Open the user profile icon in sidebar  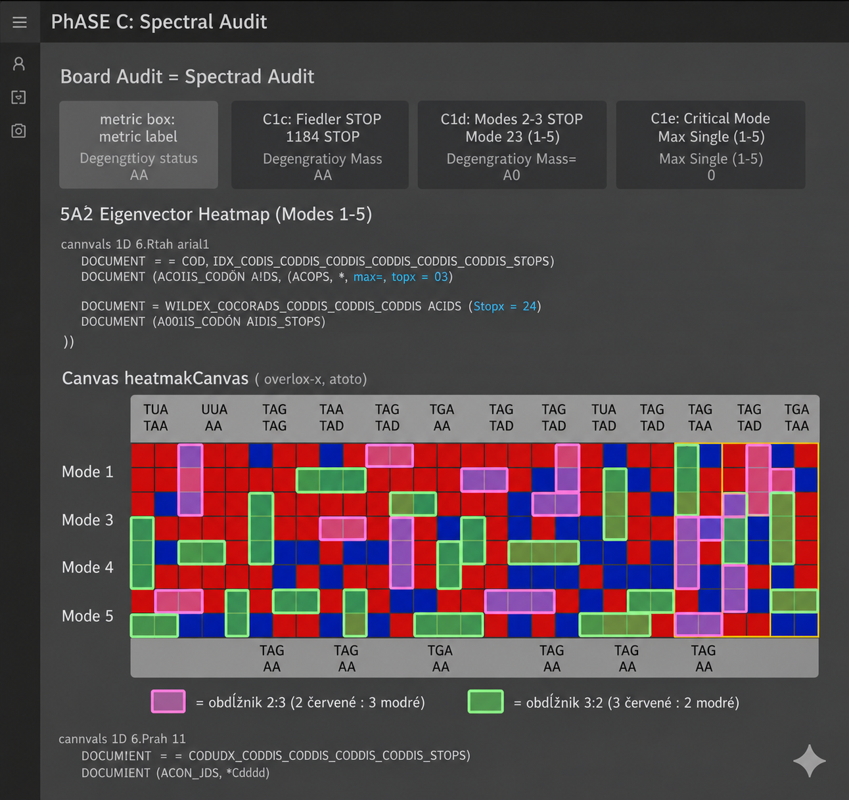(x=19, y=64)
